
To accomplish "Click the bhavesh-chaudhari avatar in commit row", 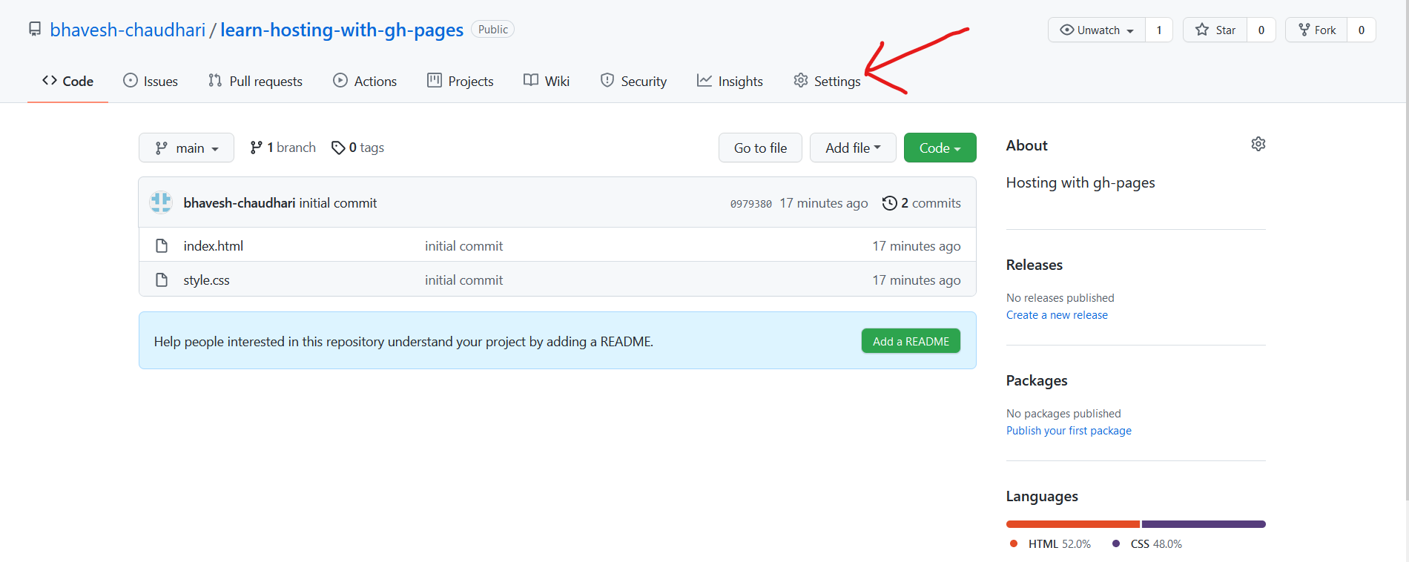I will coord(161,202).
